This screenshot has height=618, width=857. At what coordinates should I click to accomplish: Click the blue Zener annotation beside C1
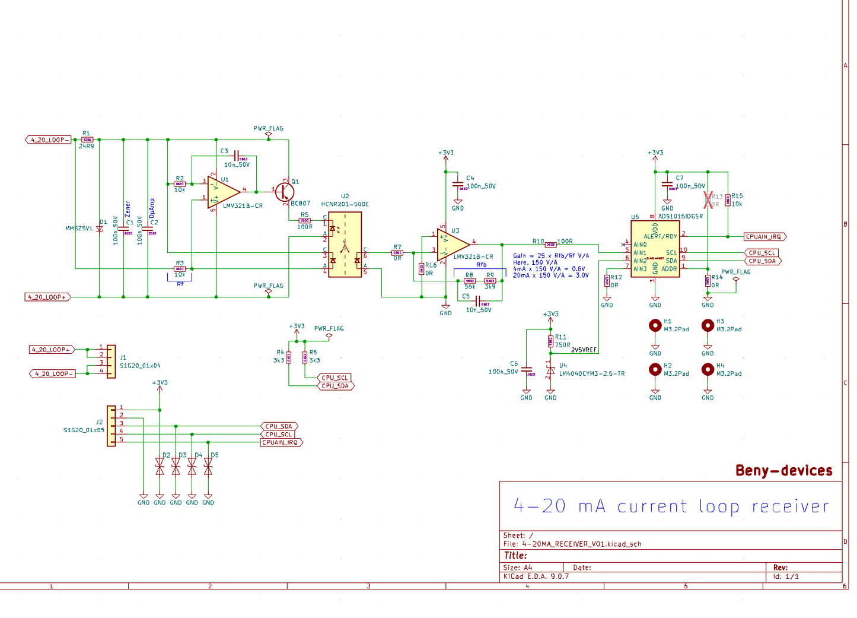(128, 209)
